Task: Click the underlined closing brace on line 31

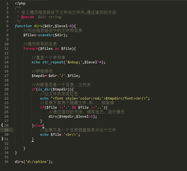Action: coord(33,139)
